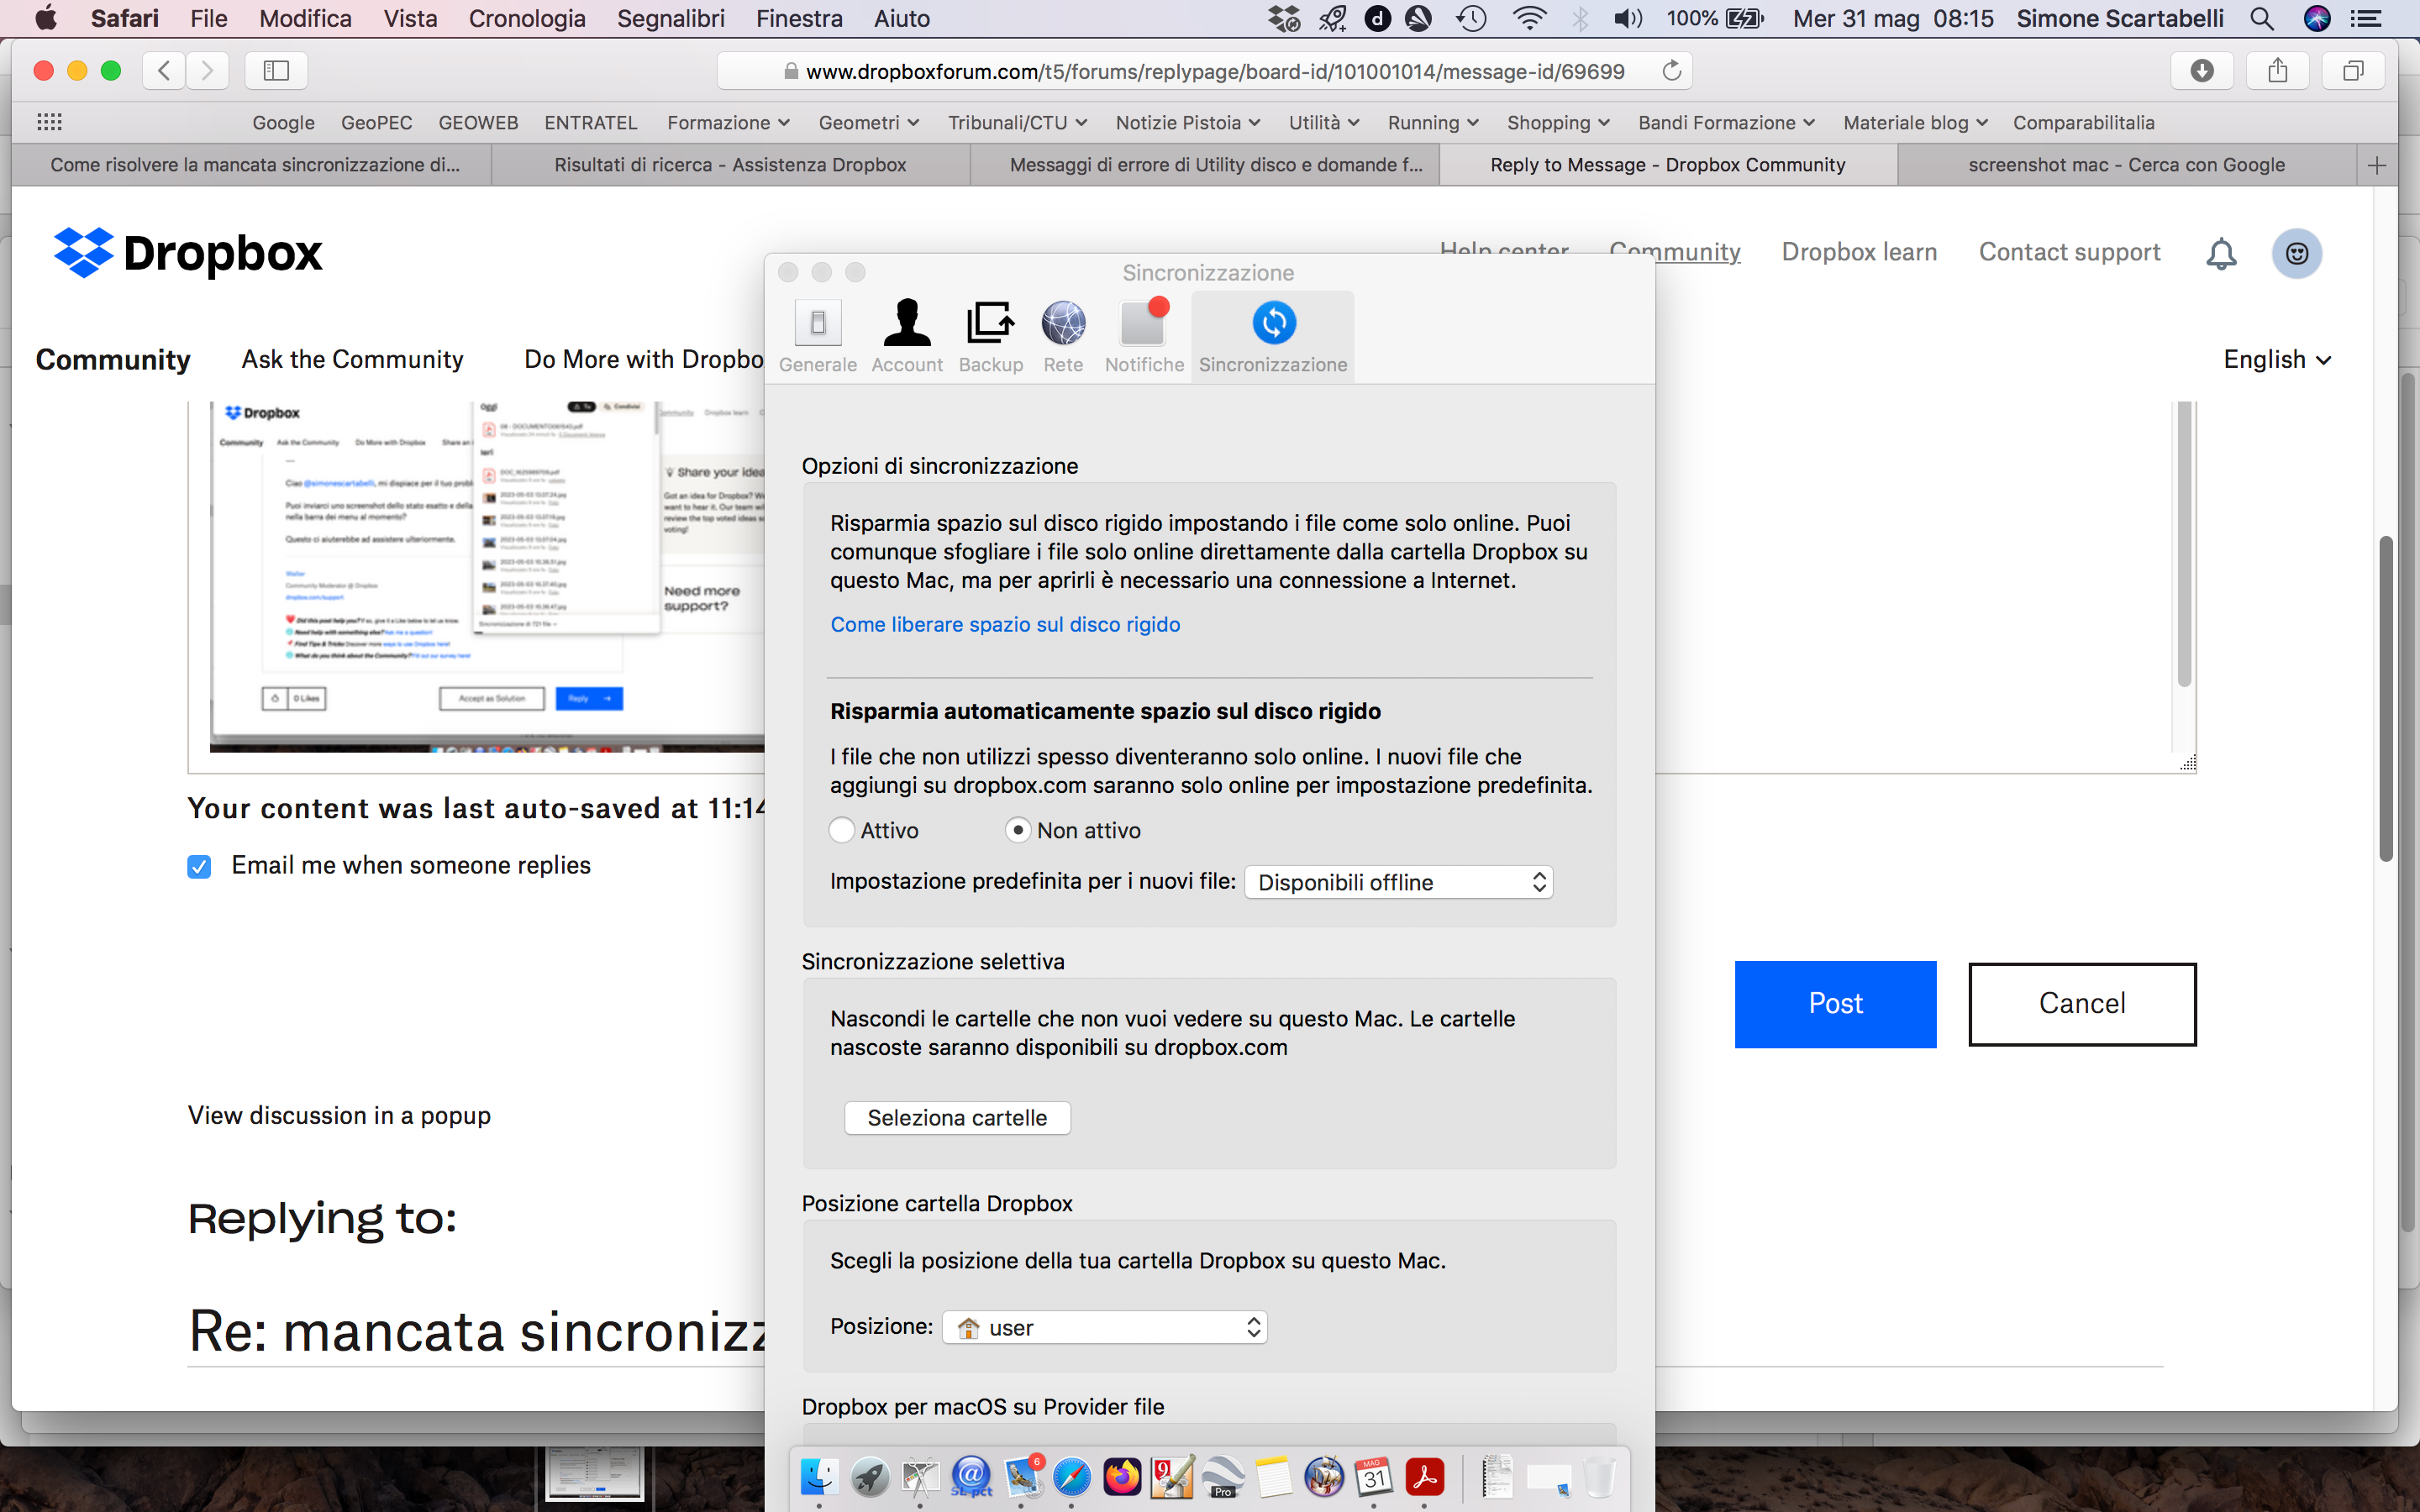The width and height of the screenshot is (2420, 1512).
Task: Open the Dropbox learn link
Action: pos(1859,252)
